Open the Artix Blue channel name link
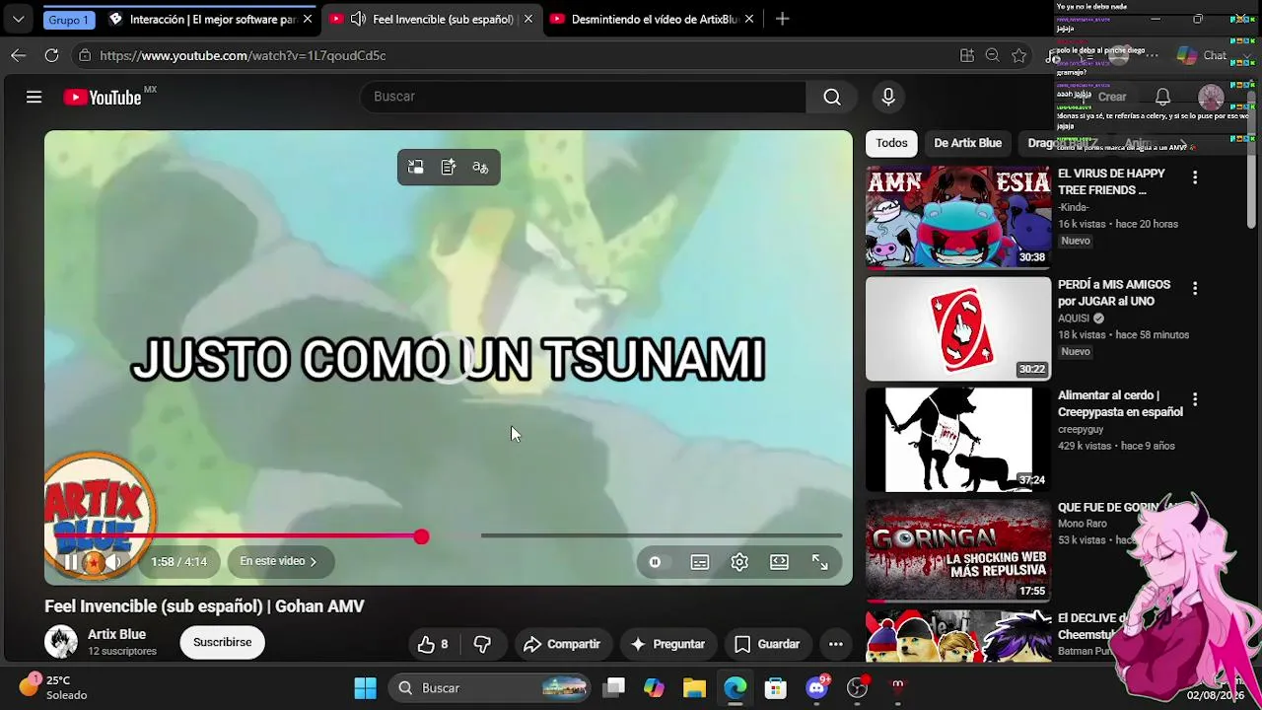 pyautogui.click(x=116, y=634)
